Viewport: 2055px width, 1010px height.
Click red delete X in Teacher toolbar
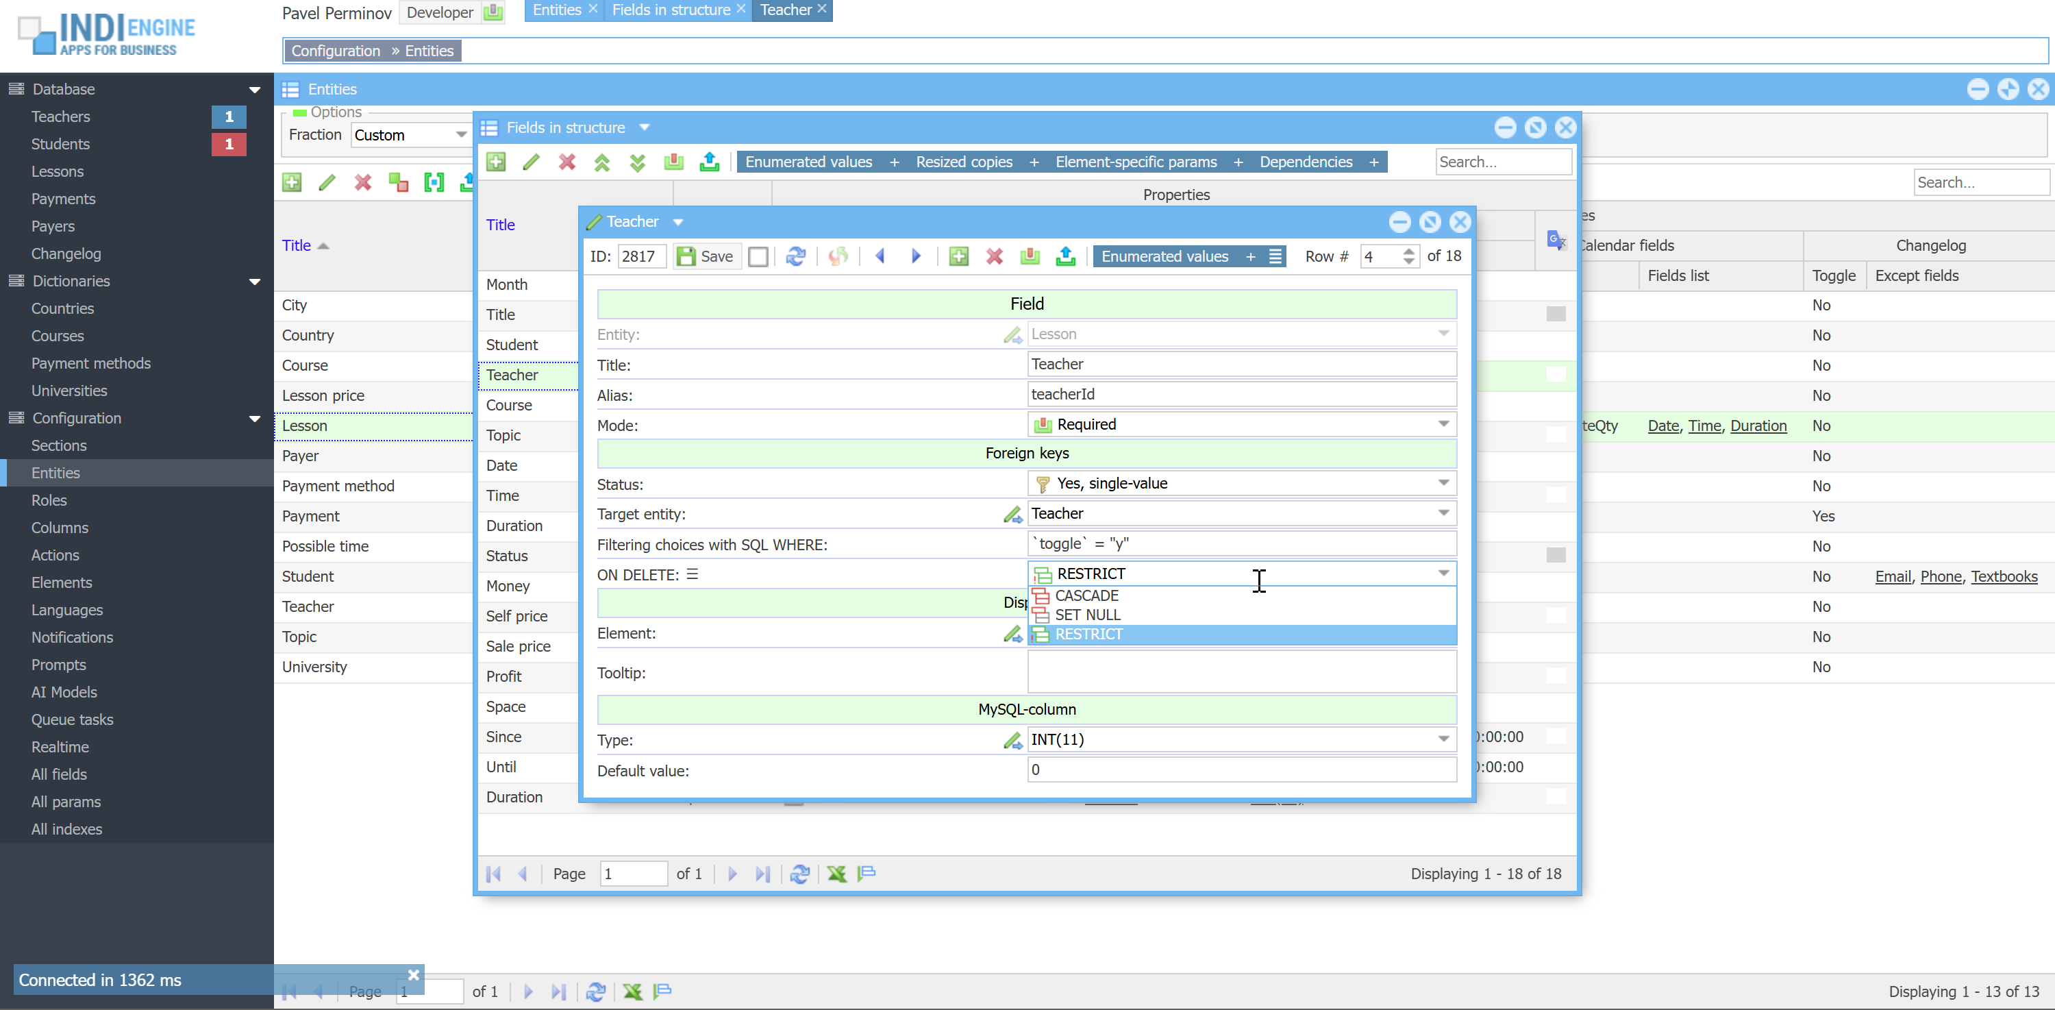994,256
